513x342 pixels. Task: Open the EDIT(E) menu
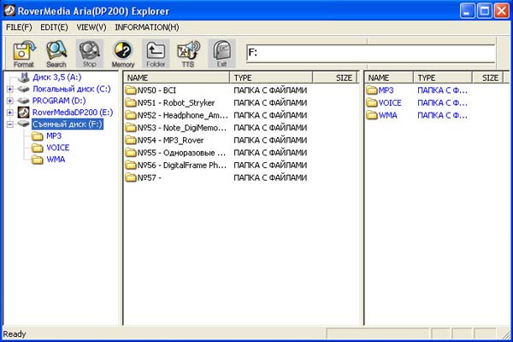tap(54, 27)
